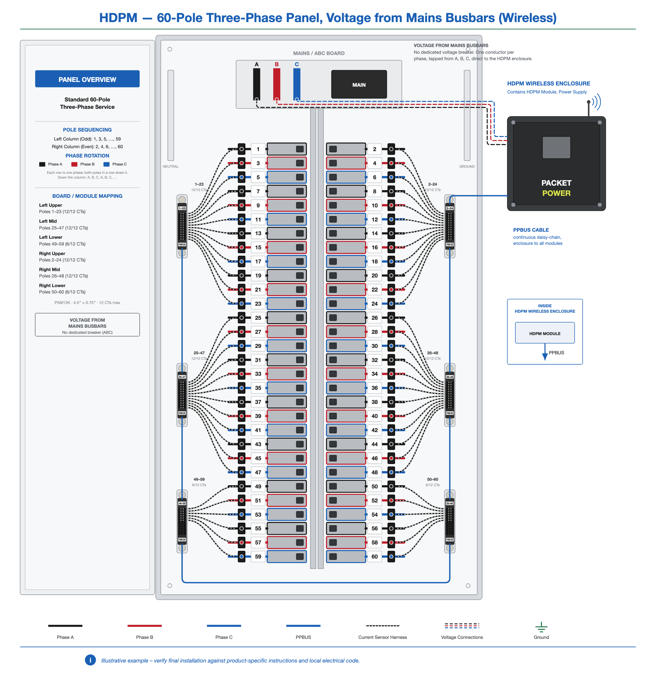Viewport: 656px width, 675px height.
Task: Click the 50–60 P5M12K sensor module
Action: pyautogui.click(x=449, y=521)
